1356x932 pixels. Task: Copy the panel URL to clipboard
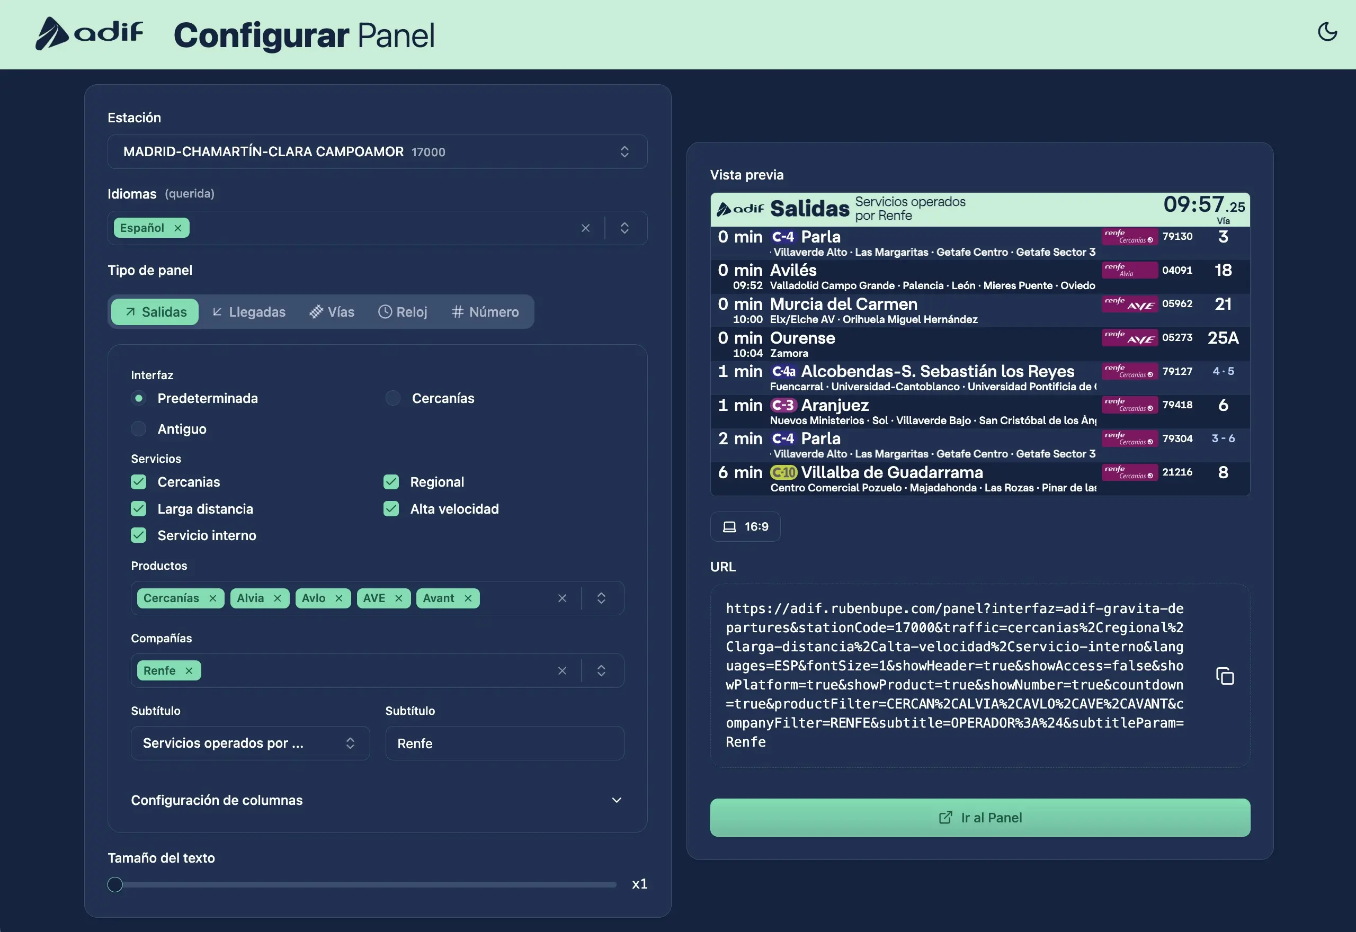1225,676
